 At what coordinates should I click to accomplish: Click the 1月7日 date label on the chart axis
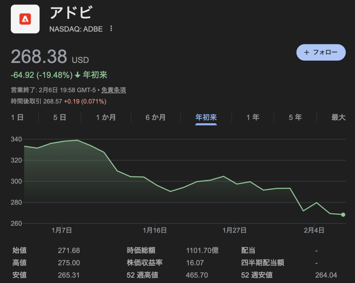click(x=62, y=230)
